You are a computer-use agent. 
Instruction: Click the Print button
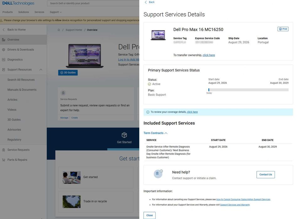(x=283, y=29)
